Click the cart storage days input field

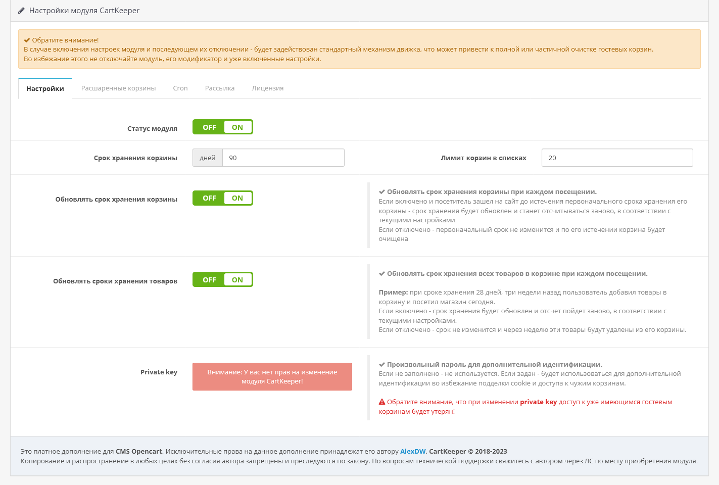(283, 158)
